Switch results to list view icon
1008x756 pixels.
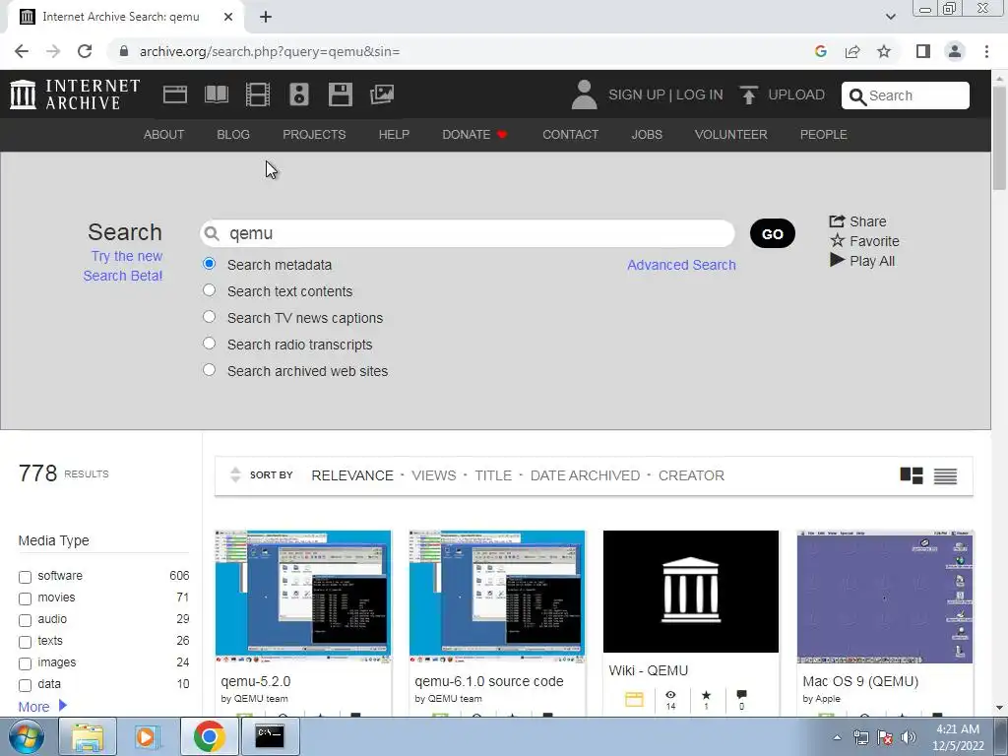[x=945, y=475]
